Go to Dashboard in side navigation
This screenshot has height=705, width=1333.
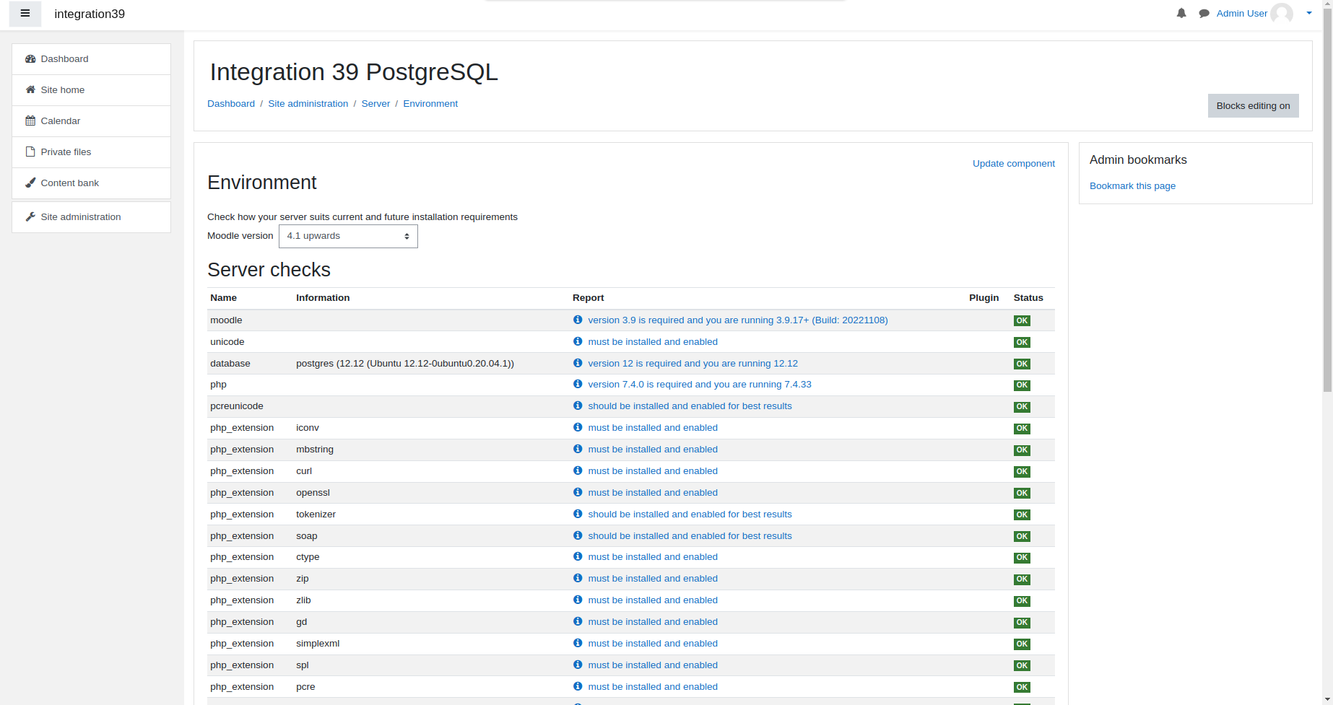(91, 59)
